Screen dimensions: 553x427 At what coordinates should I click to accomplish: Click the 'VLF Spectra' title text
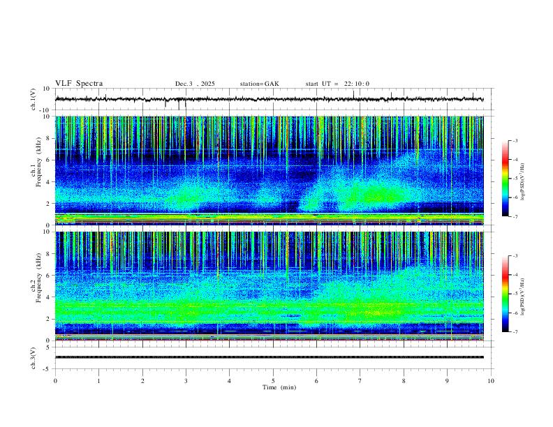coord(79,84)
